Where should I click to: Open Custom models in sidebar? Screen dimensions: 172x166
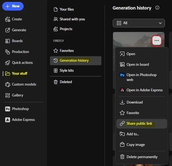pos(20,84)
